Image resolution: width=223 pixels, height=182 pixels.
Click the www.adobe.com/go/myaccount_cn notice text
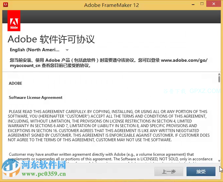109,63
